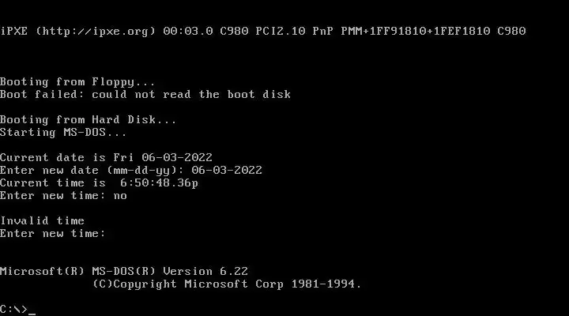Click the 'Invalid time' error message
This screenshot has height=316, width=569.
pos(42,220)
